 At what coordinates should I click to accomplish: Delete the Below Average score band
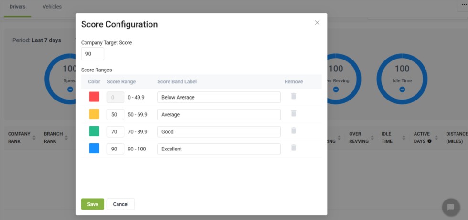[x=294, y=96]
